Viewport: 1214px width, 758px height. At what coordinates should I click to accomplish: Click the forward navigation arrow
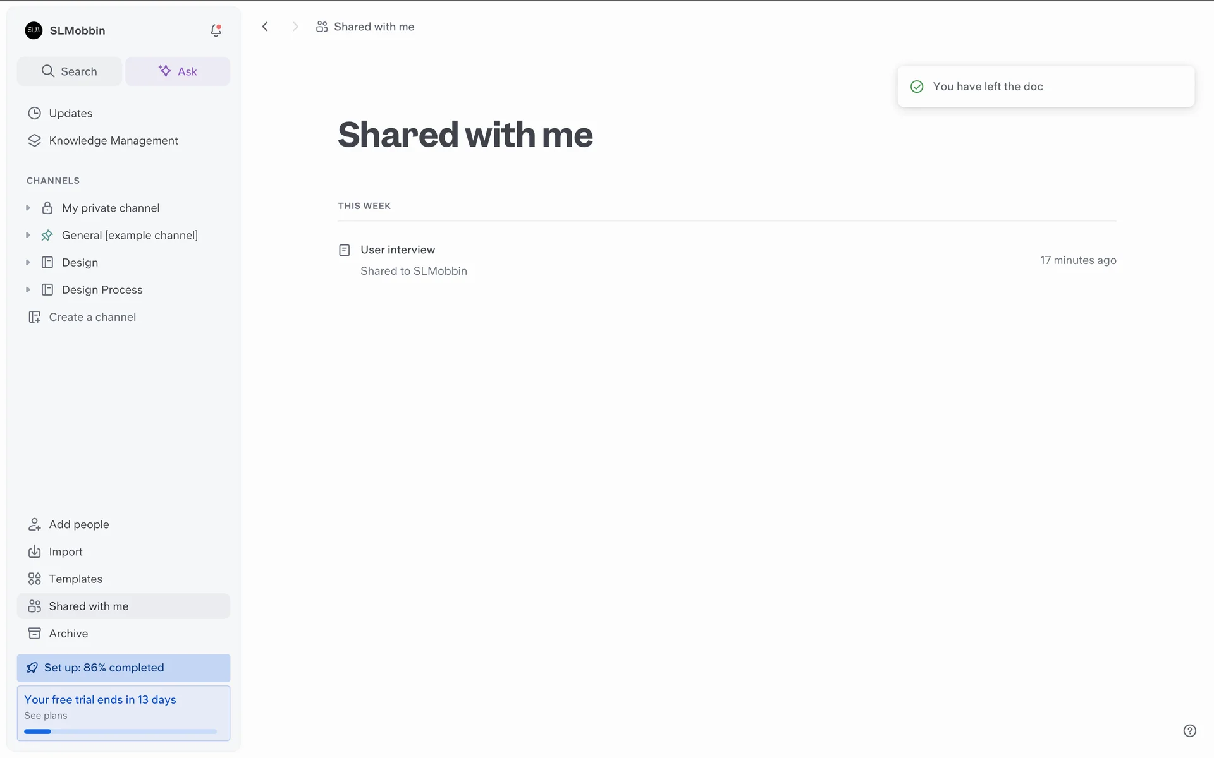(x=295, y=27)
